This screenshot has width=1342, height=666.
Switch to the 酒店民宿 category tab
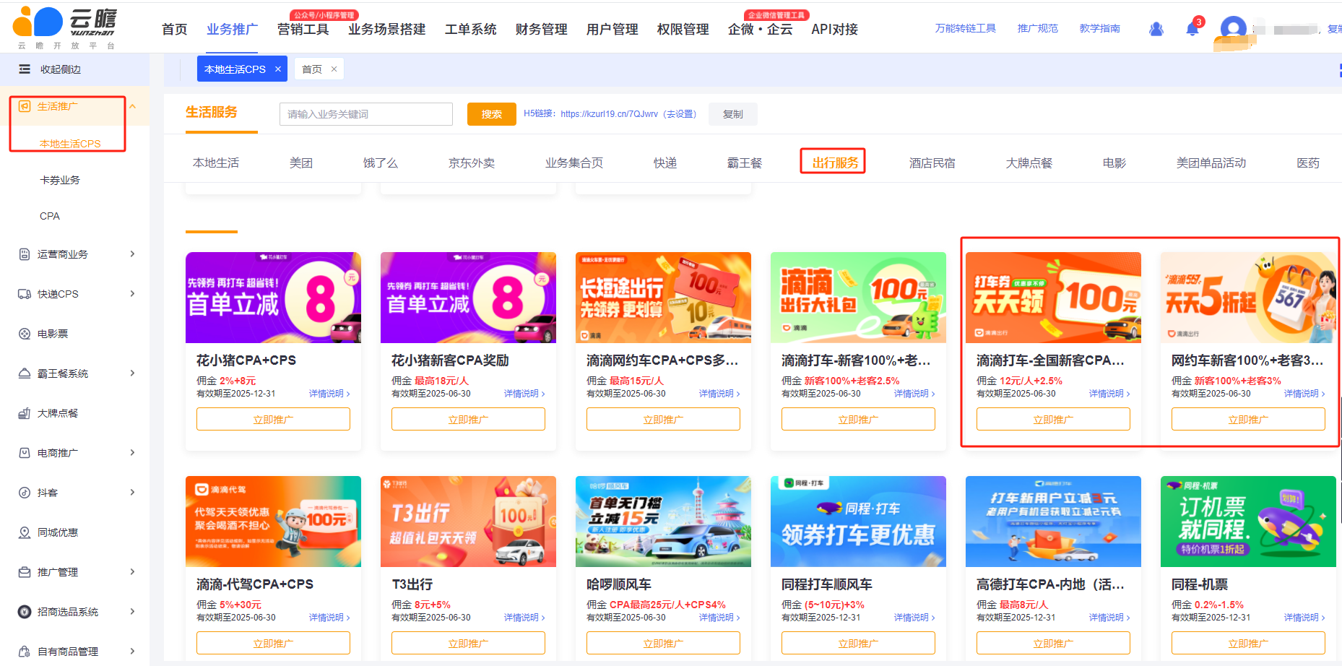[932, 163]
